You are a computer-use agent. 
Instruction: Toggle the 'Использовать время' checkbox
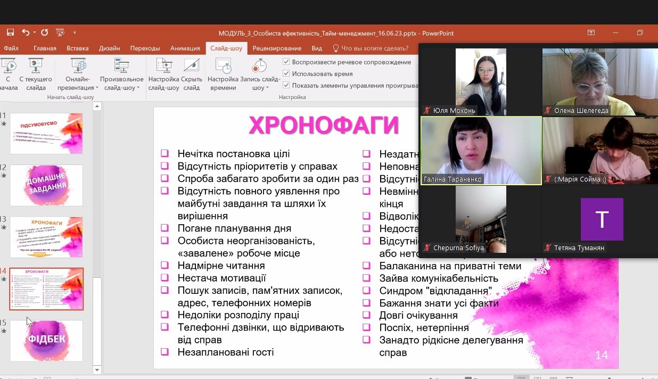click(286, 73)
